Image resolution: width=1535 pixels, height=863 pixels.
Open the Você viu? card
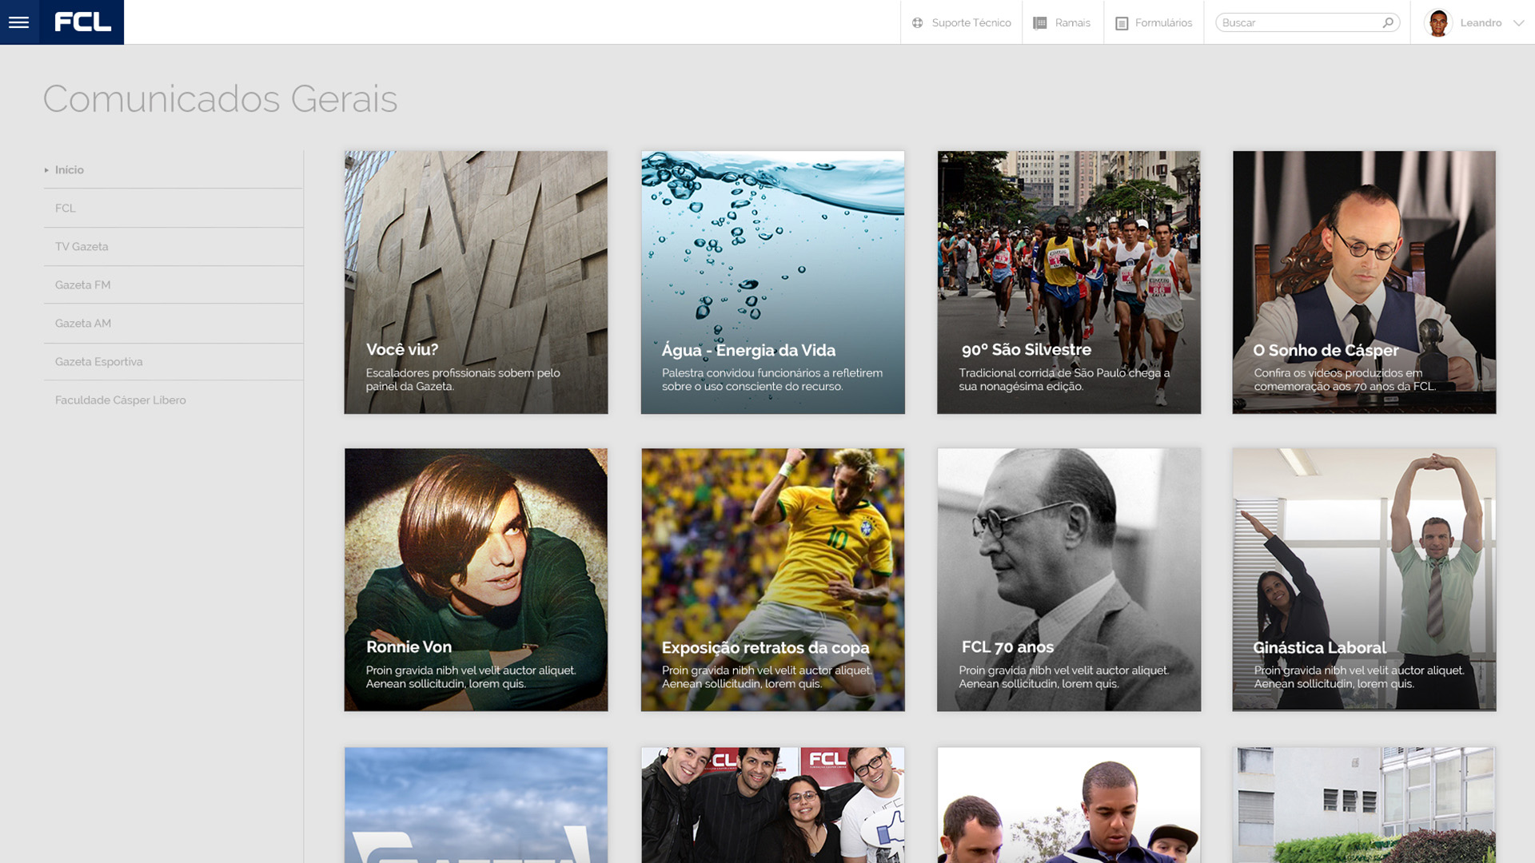coord(476,282)
